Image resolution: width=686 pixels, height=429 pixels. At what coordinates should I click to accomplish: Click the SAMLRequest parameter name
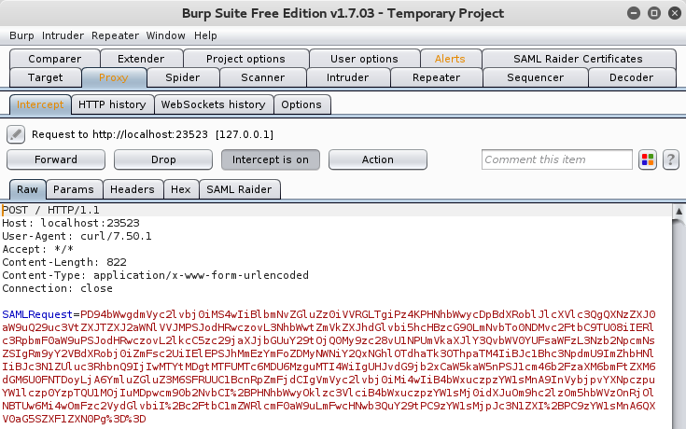(x=37, y=315)
